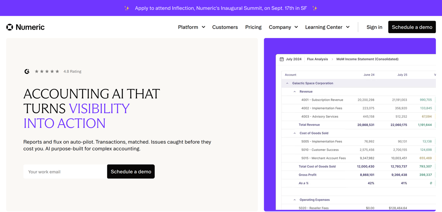Select the 5020 - Reseller Fees row
The image size is (442, 212).
tap(358, 208)
